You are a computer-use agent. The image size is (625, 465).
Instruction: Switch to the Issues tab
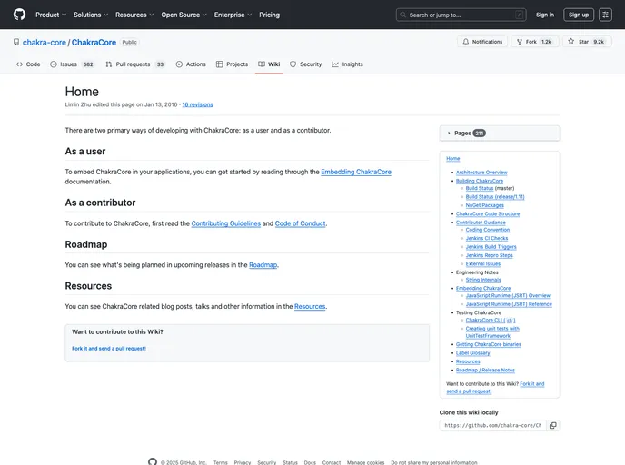point(72,64)
